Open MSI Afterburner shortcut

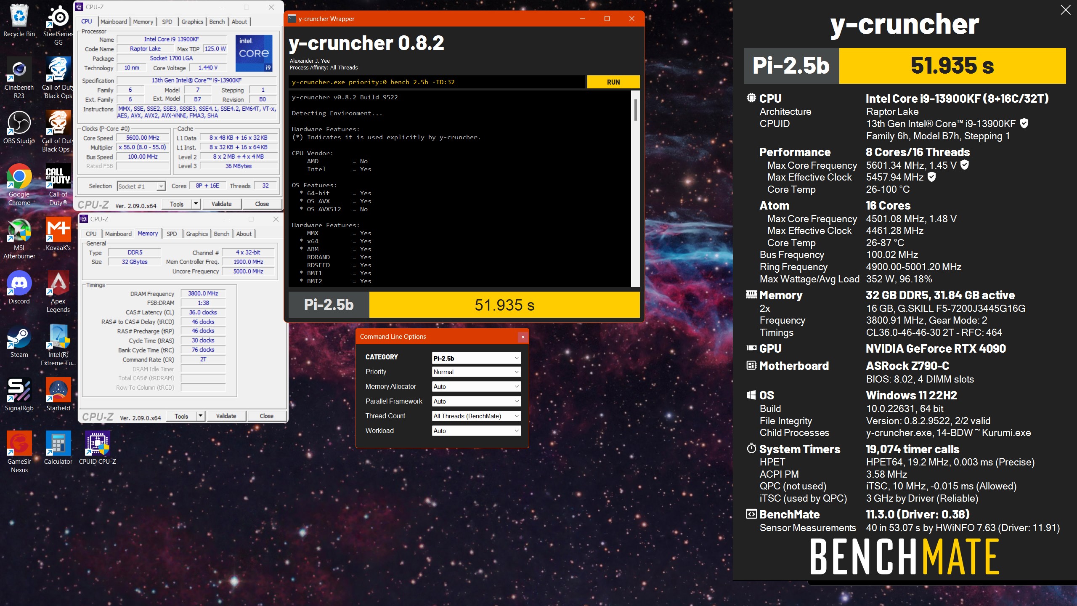tap(19, 238)
